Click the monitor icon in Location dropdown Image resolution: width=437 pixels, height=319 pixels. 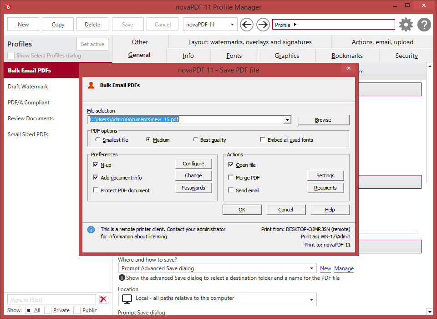(x=127, y=299)
